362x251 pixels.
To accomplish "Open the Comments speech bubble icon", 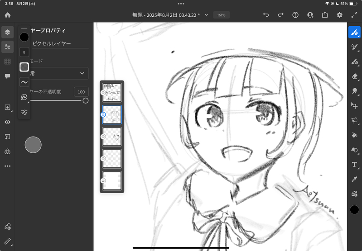I will coord(8,76).
